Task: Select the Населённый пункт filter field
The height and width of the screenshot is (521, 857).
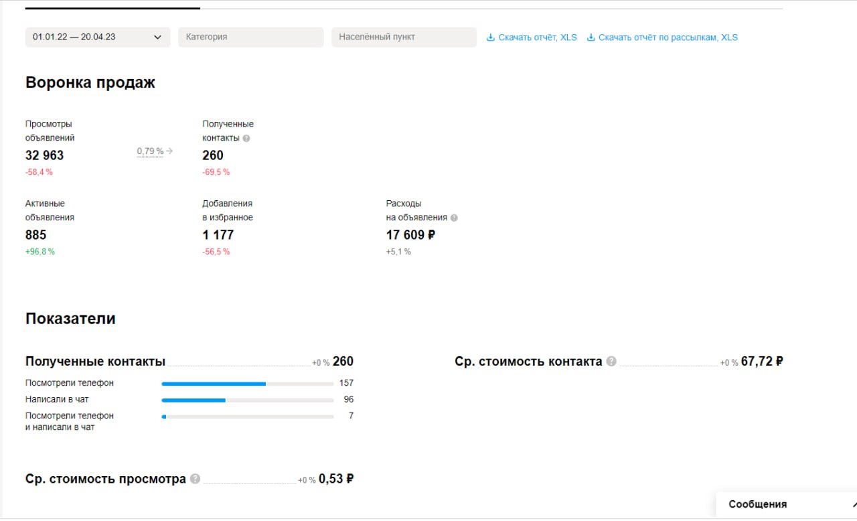Action: (x=404, y=38)
